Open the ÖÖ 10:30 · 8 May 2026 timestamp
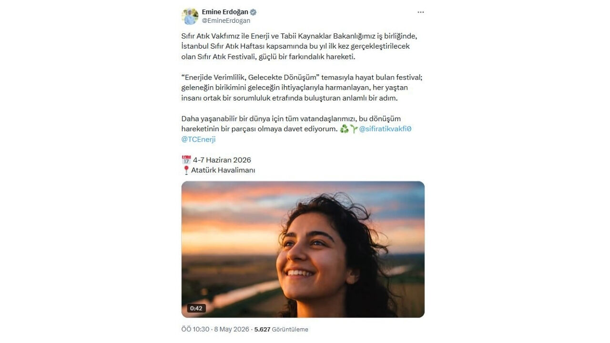Viewport: 610px width, 343px height. 215,329
